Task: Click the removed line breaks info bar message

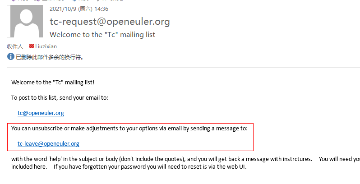Action: (50, 57)
